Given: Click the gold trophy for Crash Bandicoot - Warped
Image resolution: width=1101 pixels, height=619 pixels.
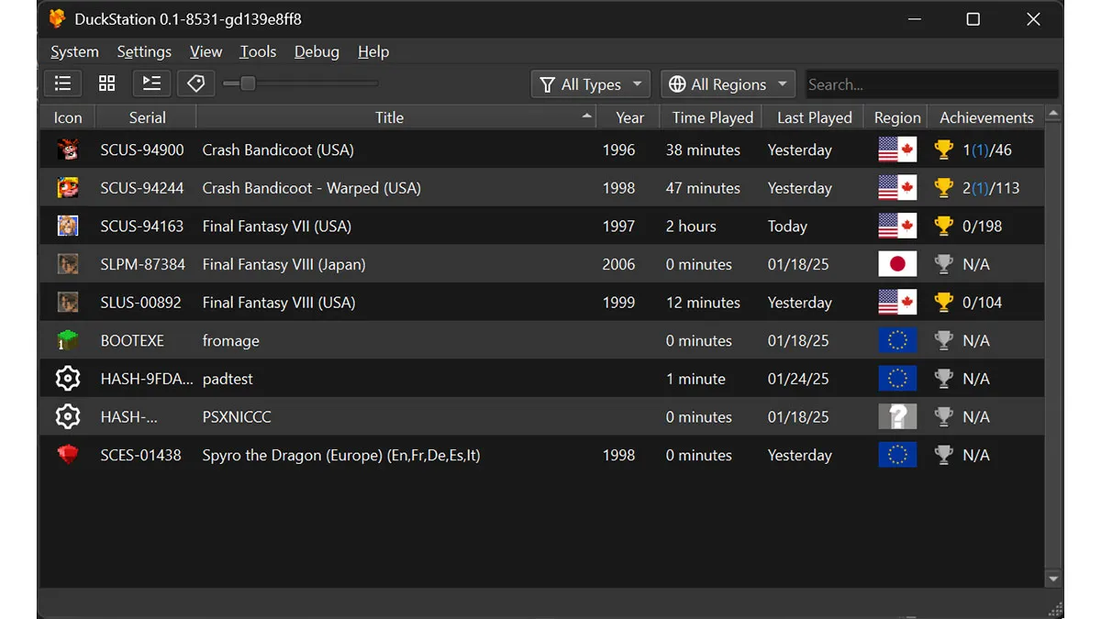Looking at the screenshot, I should 943,188.
